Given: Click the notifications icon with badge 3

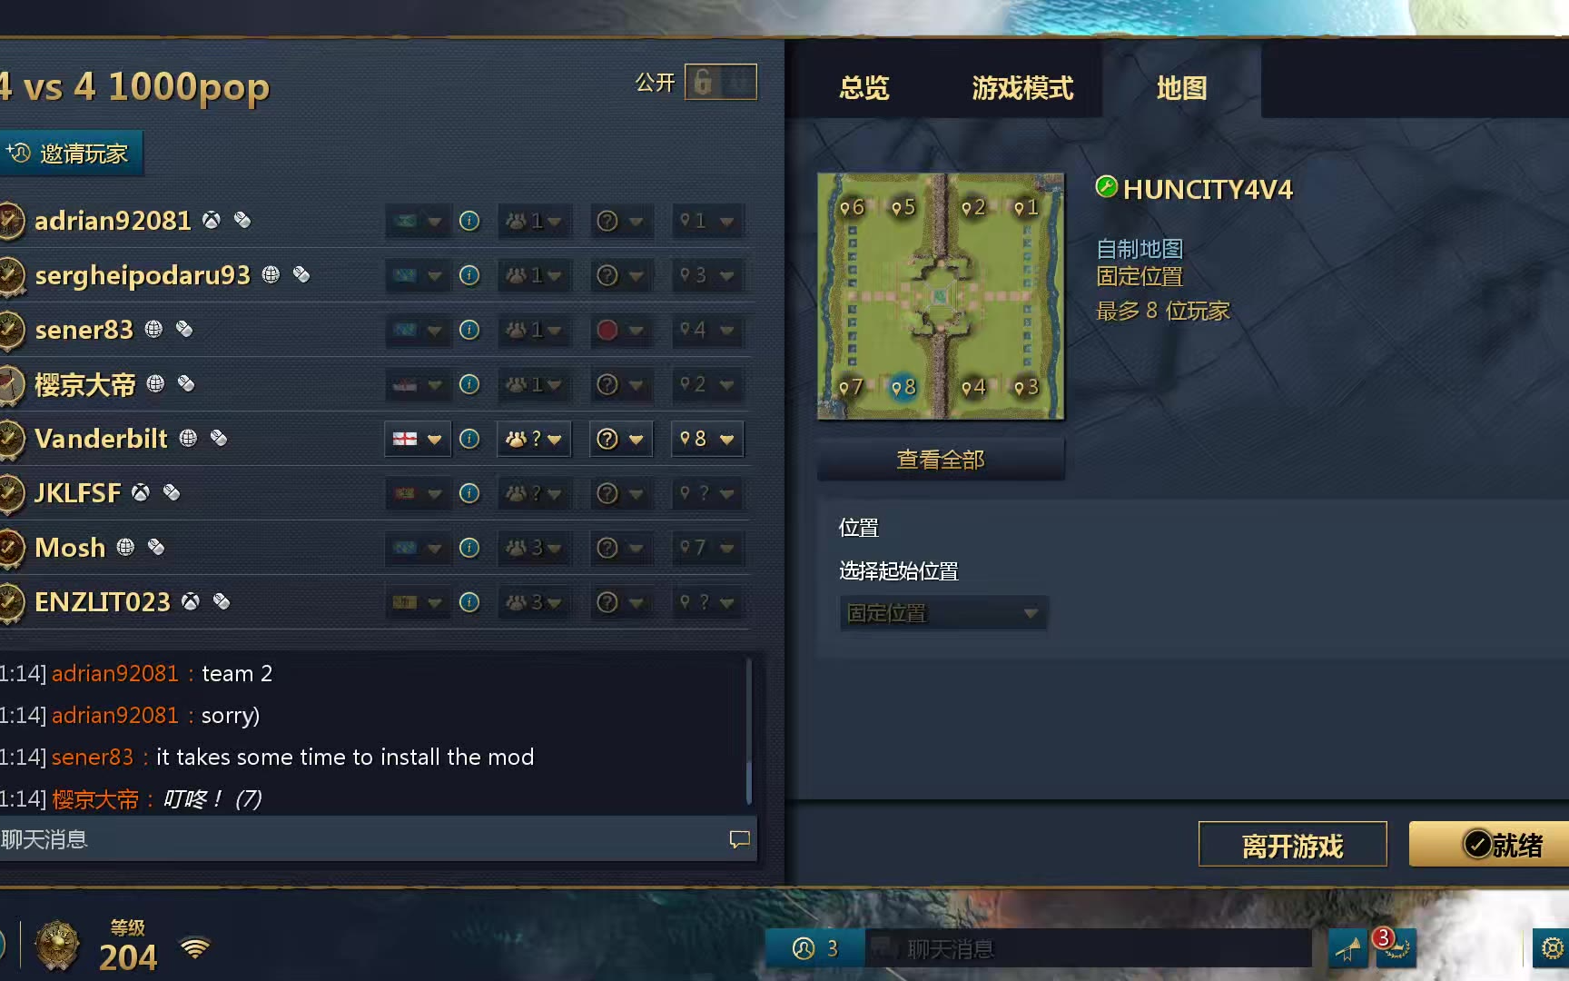Looking at the screenshot, I should click(1395, 946).
